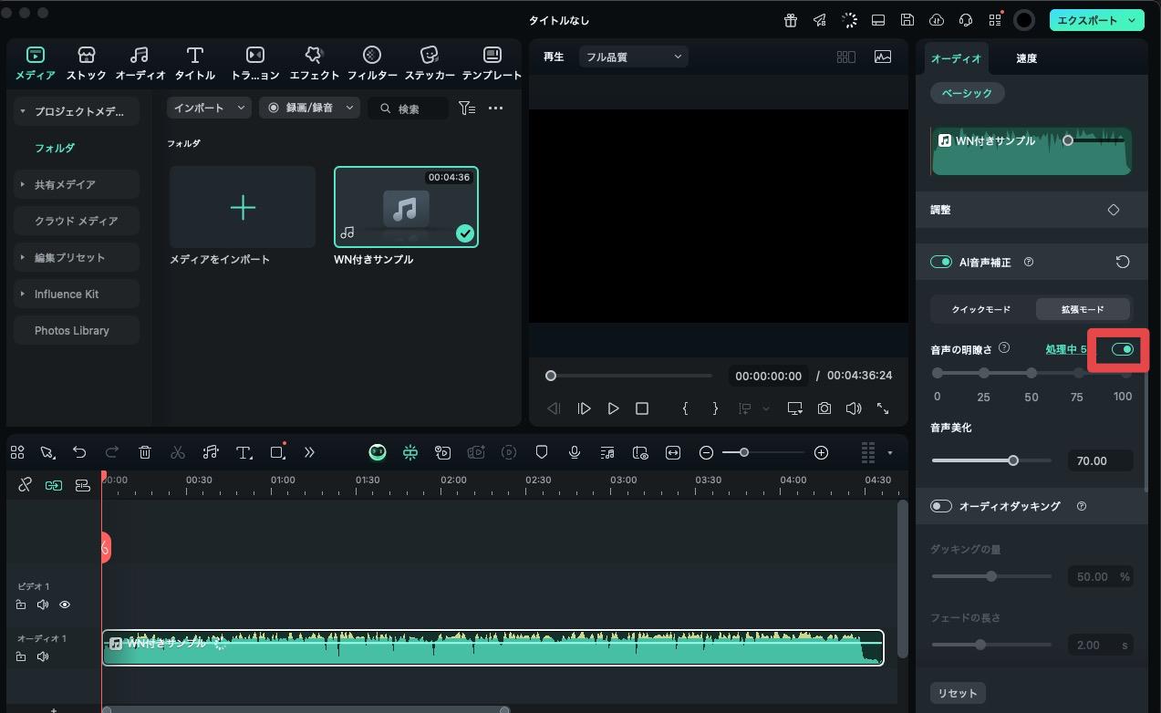Disable the AI音声補正 toggle
The width and height of the screenshot is (1161, 713).
(x=940, y=263)
